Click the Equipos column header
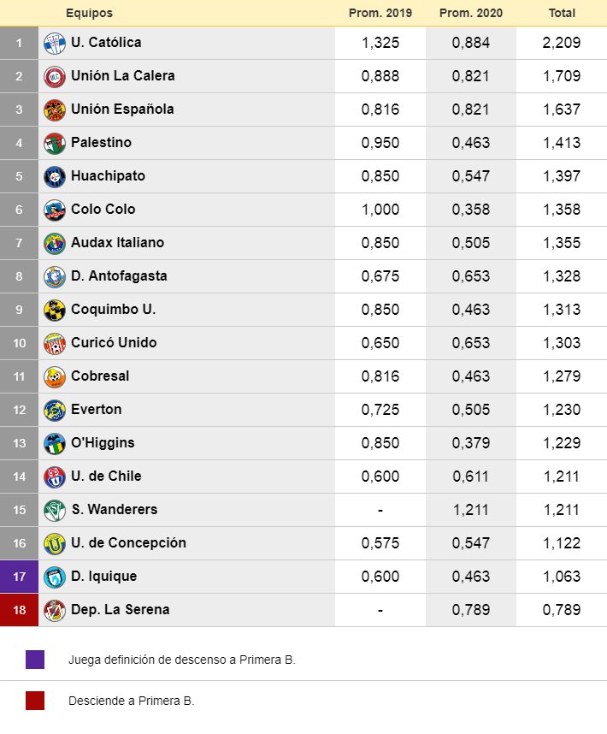This screenshot has height=734, width=607. (x=89, y=13)
